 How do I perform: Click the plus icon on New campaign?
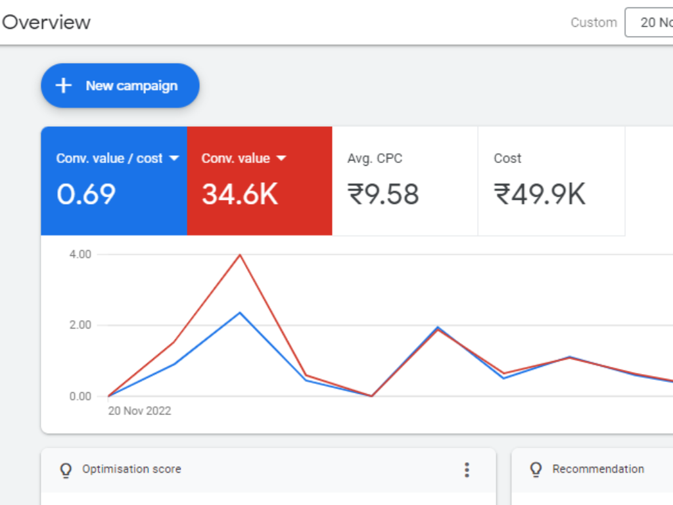pos(63,85)
